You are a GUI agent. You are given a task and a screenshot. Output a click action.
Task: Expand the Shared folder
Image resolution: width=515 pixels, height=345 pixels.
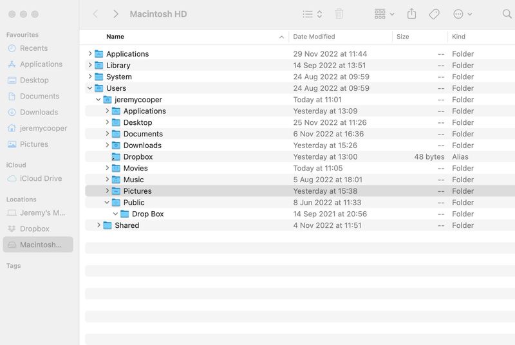98,225
